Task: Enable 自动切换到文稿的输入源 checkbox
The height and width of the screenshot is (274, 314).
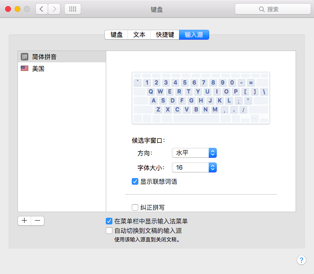Action: 110,231
